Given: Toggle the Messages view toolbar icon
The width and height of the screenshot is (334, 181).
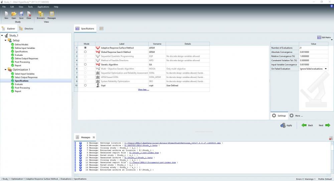Looking at the screenshot, I should [51, 14].
